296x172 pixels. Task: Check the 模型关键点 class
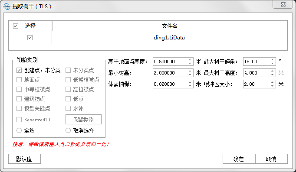[x=19, y=108]
